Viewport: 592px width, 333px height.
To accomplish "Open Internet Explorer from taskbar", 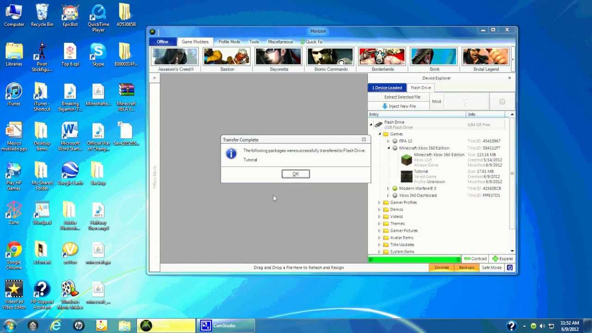I will pyautogui.click(x=55, y=326).
